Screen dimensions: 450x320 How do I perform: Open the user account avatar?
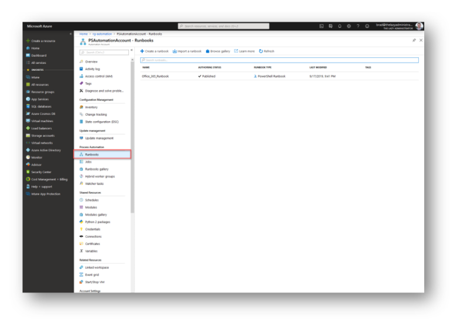(419, 26)
